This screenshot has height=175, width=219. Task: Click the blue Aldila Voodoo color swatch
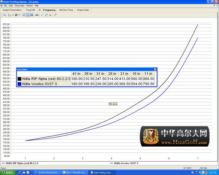19,84
